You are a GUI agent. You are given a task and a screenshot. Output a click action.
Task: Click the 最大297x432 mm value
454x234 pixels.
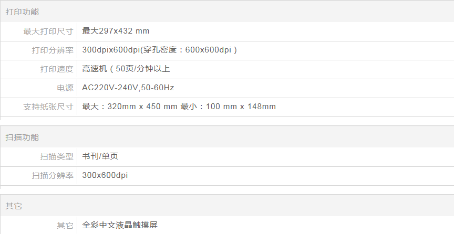pyautogui.click(x=116, y=31)
